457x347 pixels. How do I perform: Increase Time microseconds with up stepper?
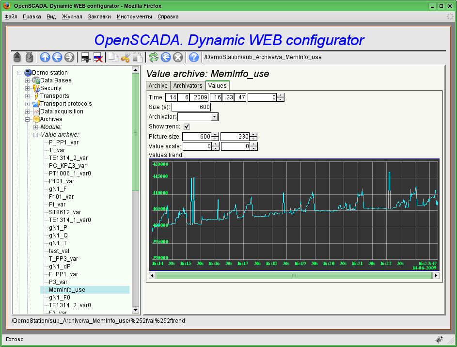(x=281, y=95)
